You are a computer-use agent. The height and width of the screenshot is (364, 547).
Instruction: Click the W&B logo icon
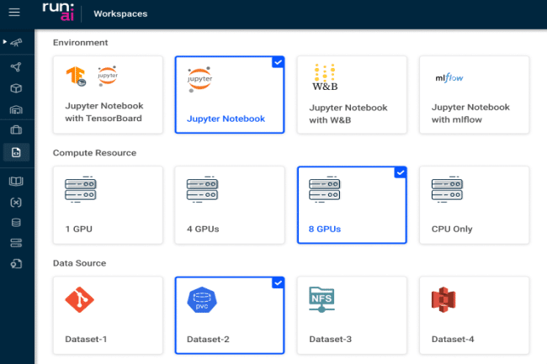(x=325, y=77)
